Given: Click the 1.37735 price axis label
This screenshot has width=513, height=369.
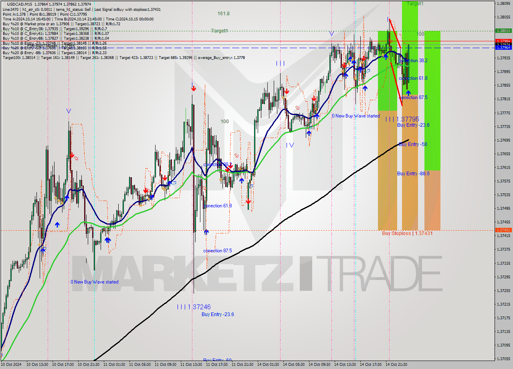Looking at the screenshot, I should point(503,126).
